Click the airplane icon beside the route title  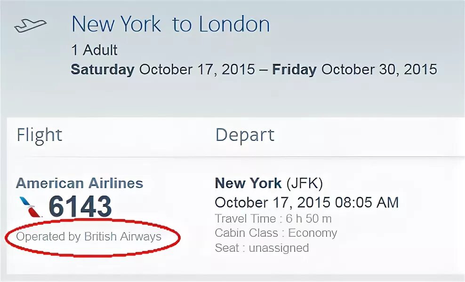[30, 25]
